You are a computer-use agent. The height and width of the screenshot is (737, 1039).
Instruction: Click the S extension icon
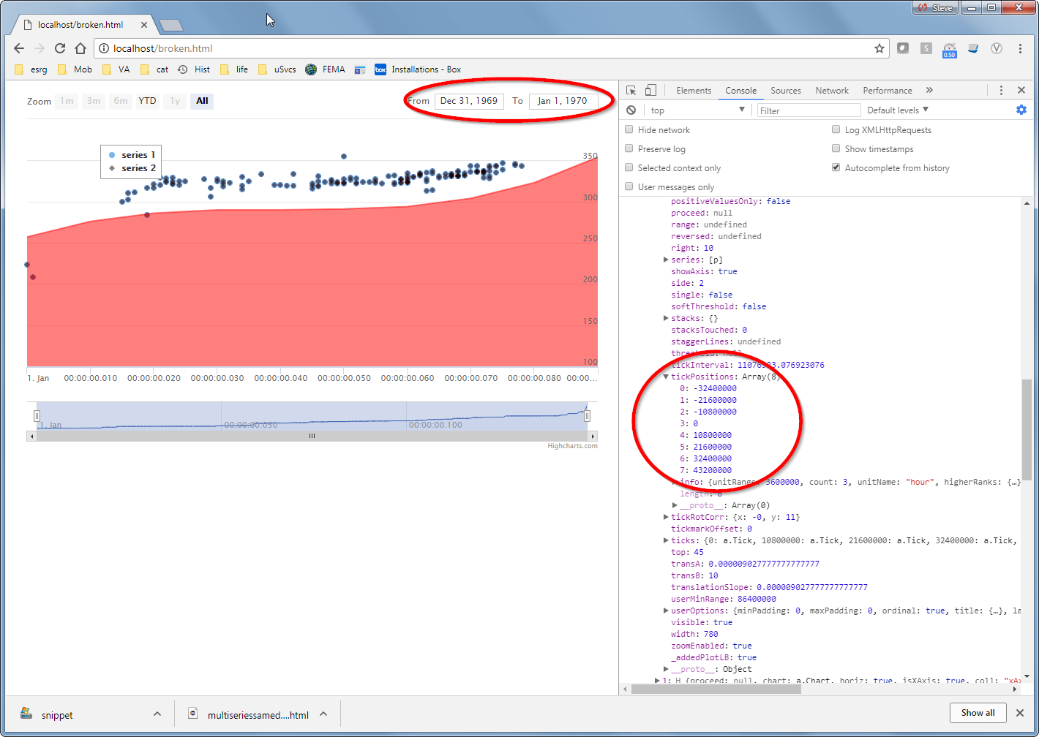click(926, 48)
